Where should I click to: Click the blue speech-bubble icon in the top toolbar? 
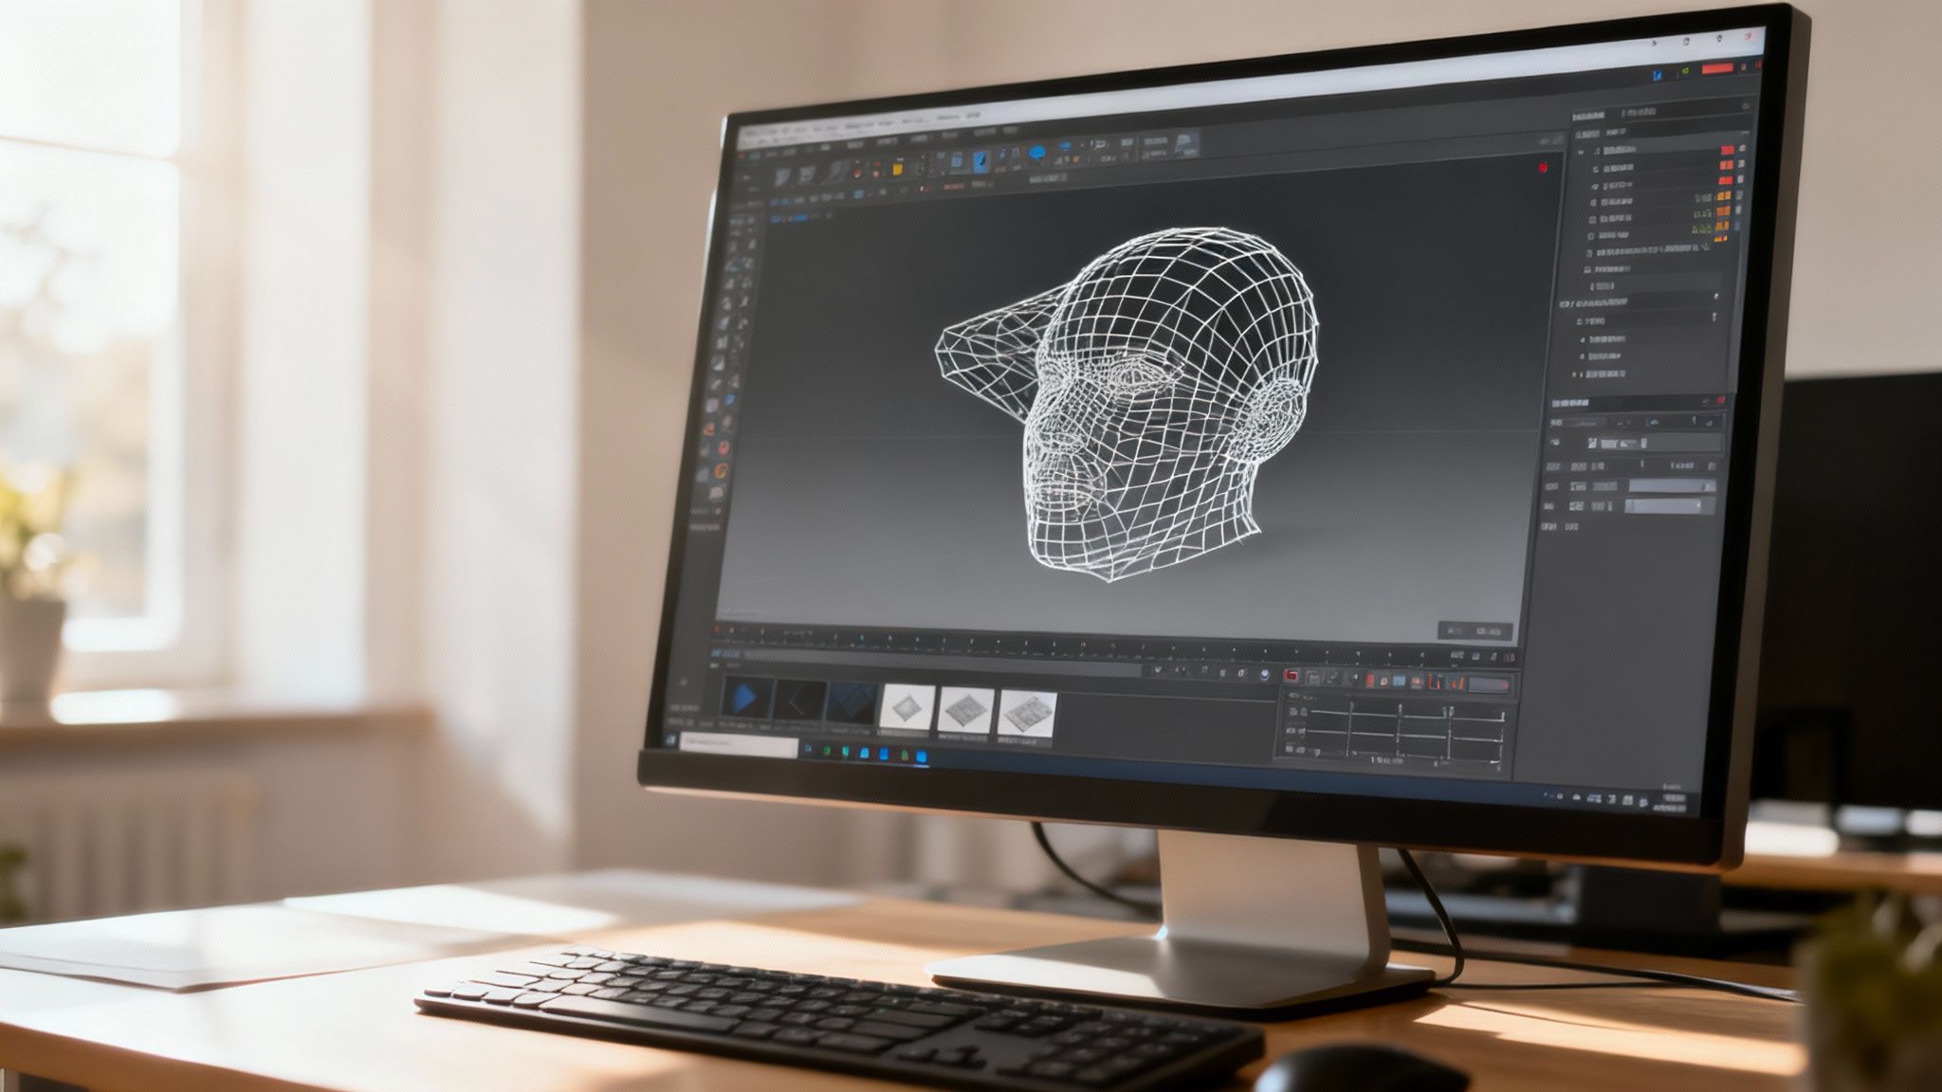click(1036, 152)
